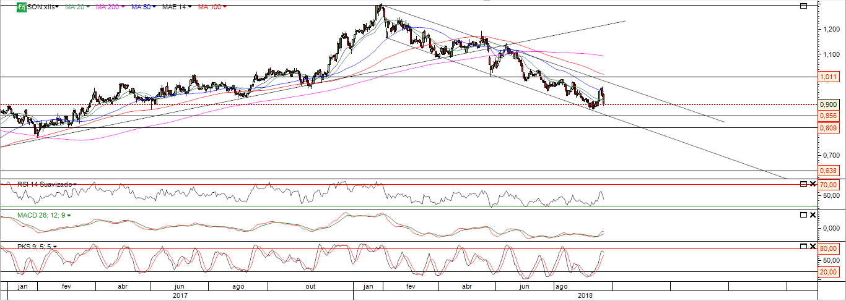Close the MACD indicator panel
The image size is (846, 301).
[x=813, y=214]
